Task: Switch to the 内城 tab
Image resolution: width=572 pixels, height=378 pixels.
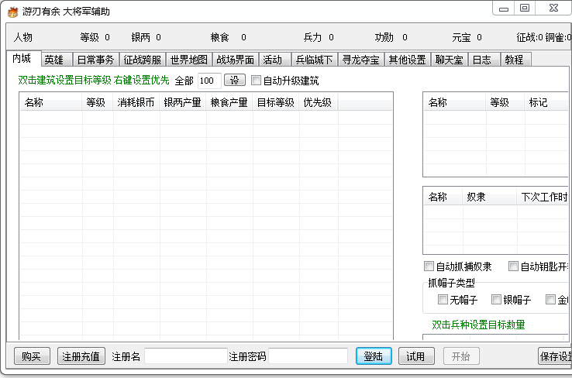Action: tap(24, 58)
